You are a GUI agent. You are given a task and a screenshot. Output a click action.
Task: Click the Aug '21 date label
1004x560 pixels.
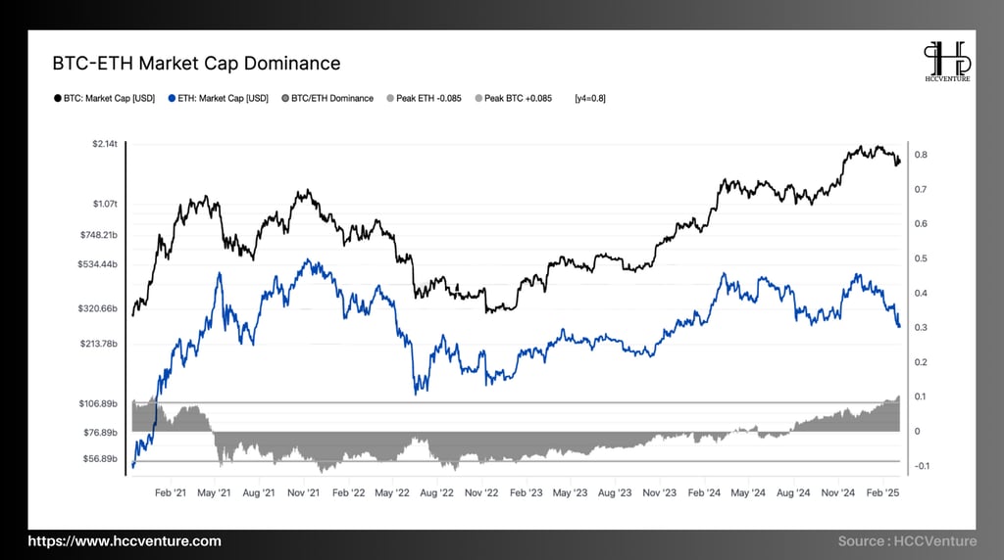click(x=259, y=492)
